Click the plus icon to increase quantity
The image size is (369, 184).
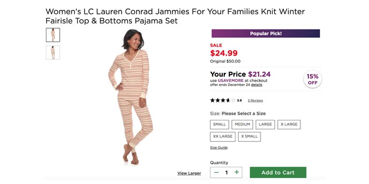[236, 172]
